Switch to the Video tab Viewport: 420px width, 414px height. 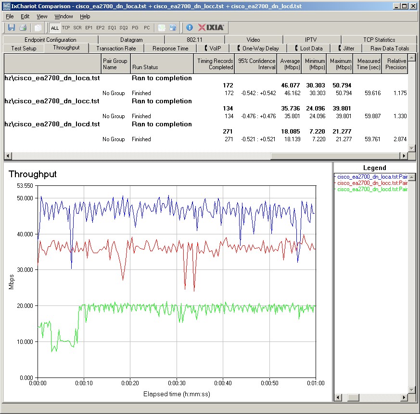point(253,39)
